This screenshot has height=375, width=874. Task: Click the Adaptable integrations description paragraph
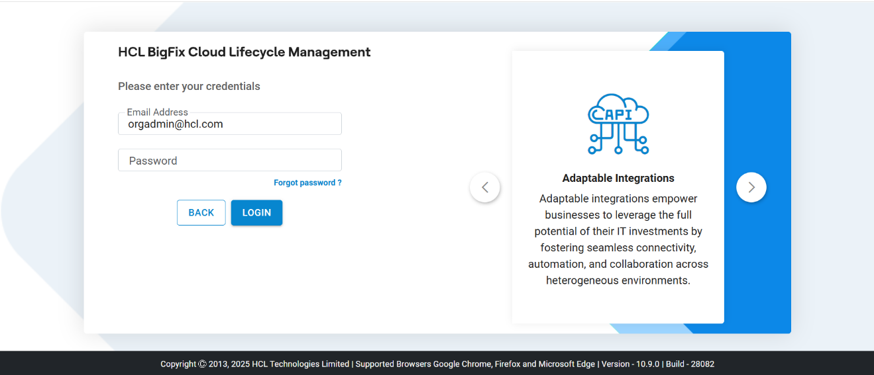click(x=618, y=239)
